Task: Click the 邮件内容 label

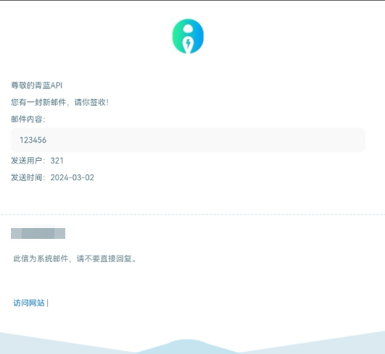Action: 28,119
